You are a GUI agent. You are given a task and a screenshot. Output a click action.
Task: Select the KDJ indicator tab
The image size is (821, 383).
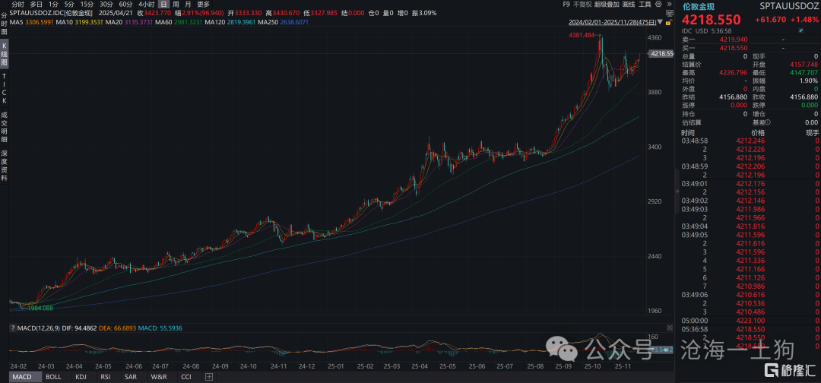tap(79, 377)
